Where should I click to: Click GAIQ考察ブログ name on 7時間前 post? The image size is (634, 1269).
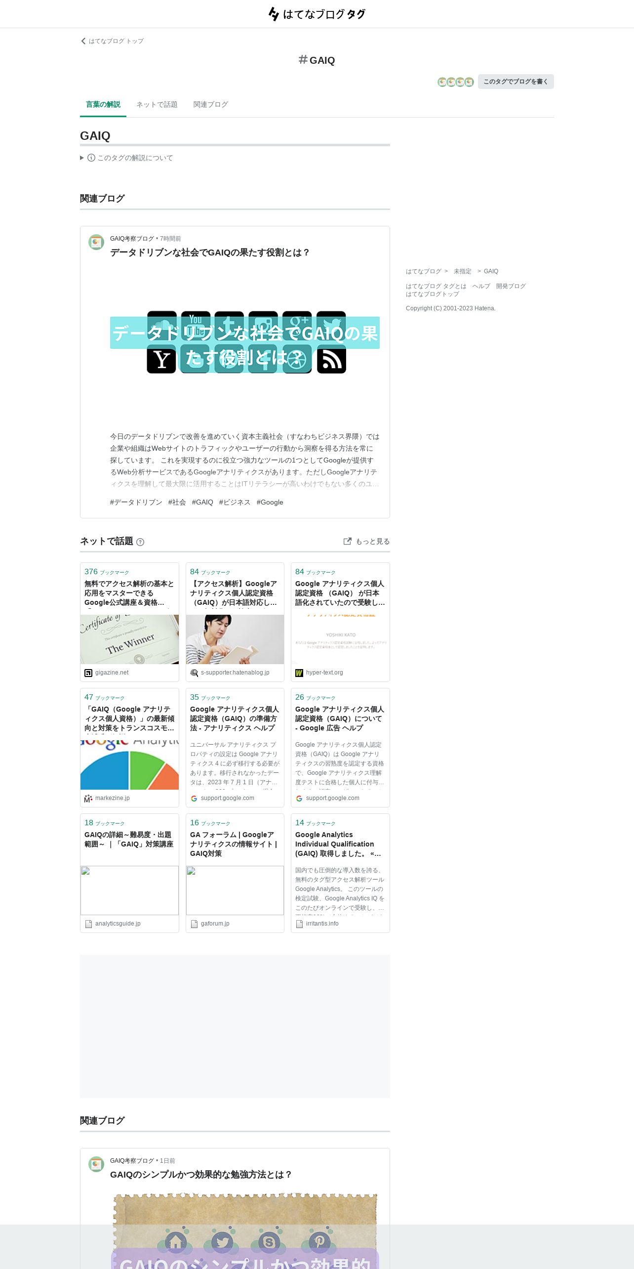(x=132, y=239)
